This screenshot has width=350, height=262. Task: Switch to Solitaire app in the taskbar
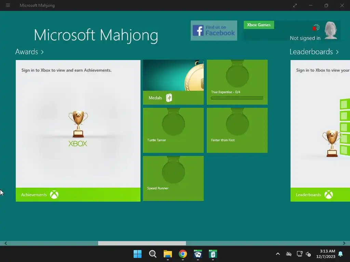pyautogui.click(x=198, y=254)
